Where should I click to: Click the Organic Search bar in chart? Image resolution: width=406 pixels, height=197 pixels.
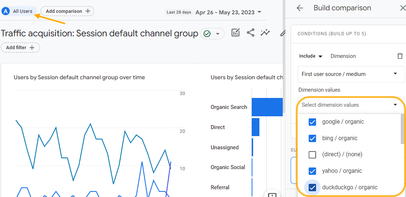267,107
